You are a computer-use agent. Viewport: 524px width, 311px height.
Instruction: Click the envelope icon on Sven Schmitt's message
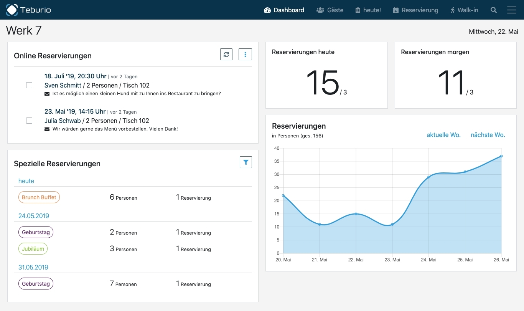tap(47, 94)
